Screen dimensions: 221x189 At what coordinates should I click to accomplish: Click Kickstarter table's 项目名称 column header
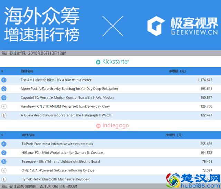click(x=27, y=71)
